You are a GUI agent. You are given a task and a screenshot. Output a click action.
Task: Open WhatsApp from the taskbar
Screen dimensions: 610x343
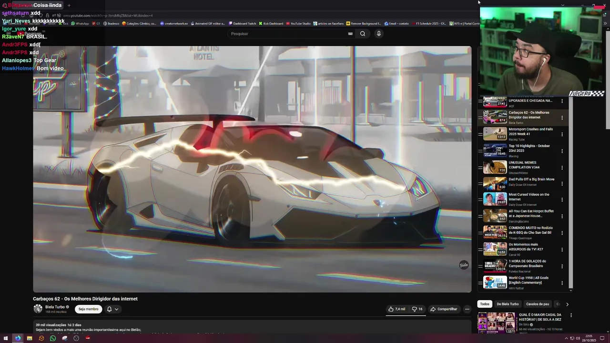(53, 338)
